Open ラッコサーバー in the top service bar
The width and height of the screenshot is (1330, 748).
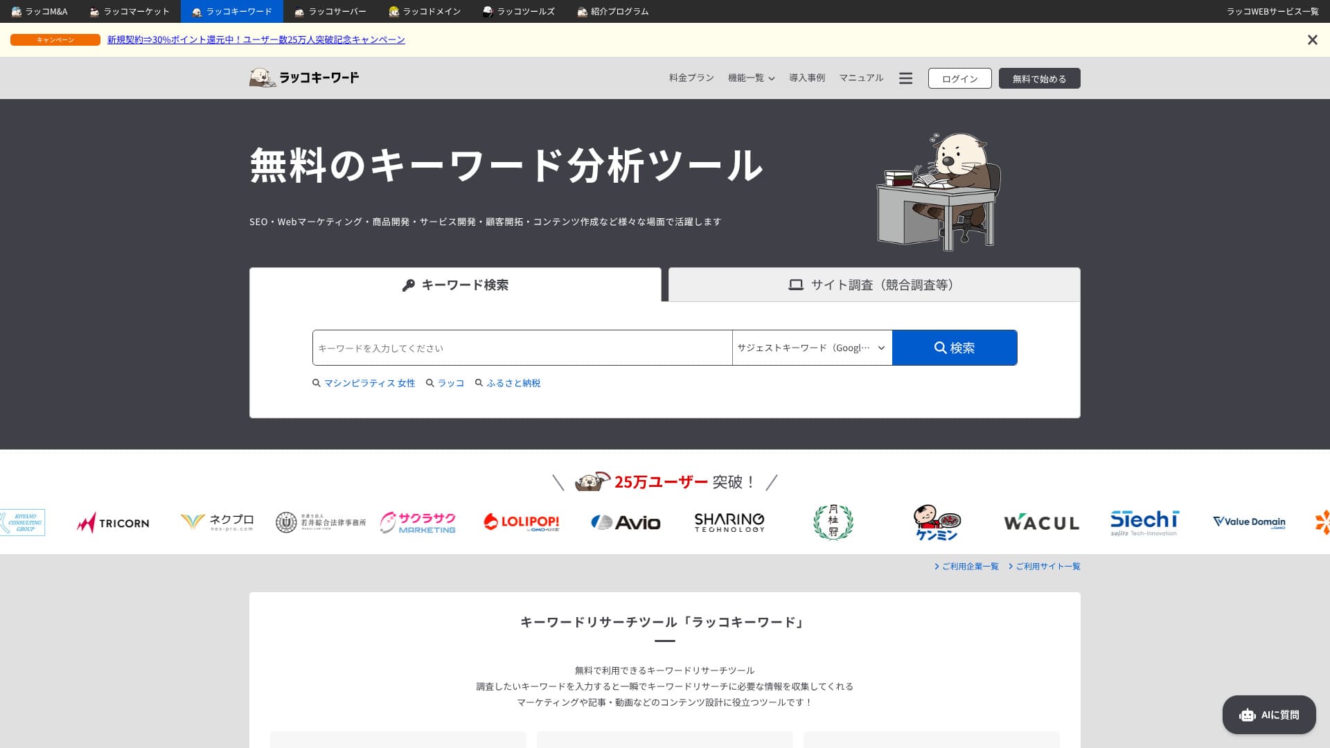[x=330, y=12]
